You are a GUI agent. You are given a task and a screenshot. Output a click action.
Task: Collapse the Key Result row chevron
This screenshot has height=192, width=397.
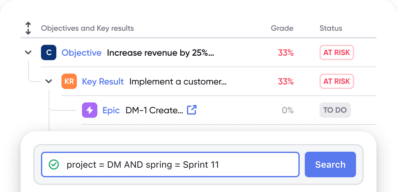49,81
